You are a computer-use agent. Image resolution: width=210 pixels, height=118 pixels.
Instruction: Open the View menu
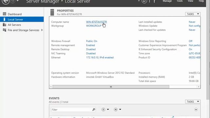190,1
